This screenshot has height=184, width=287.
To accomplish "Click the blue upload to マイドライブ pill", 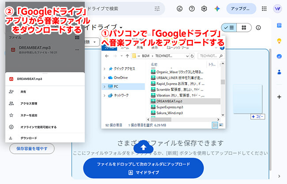I will pos(143,168).
